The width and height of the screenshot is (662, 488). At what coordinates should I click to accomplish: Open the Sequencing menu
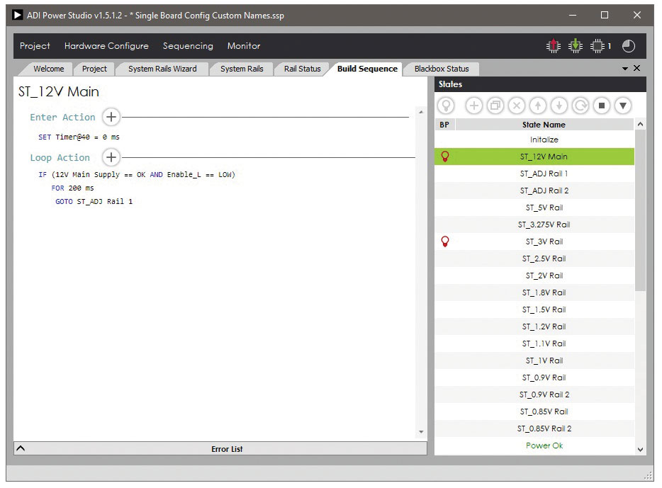coord(188,46)
